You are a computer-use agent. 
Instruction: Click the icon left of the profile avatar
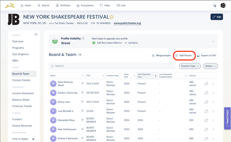tap(214, 6)
